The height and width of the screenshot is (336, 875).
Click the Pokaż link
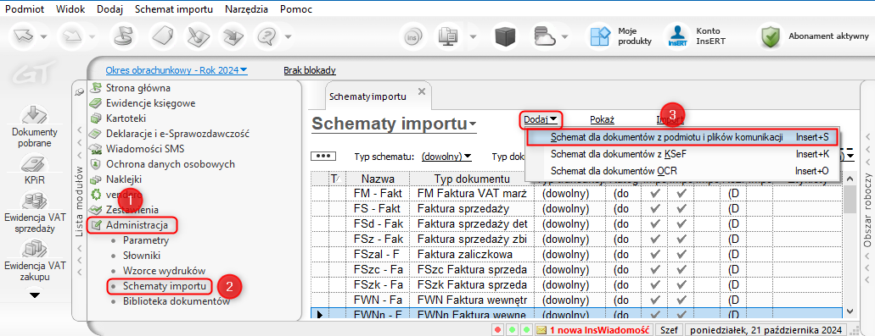click(x=602, y=118)
